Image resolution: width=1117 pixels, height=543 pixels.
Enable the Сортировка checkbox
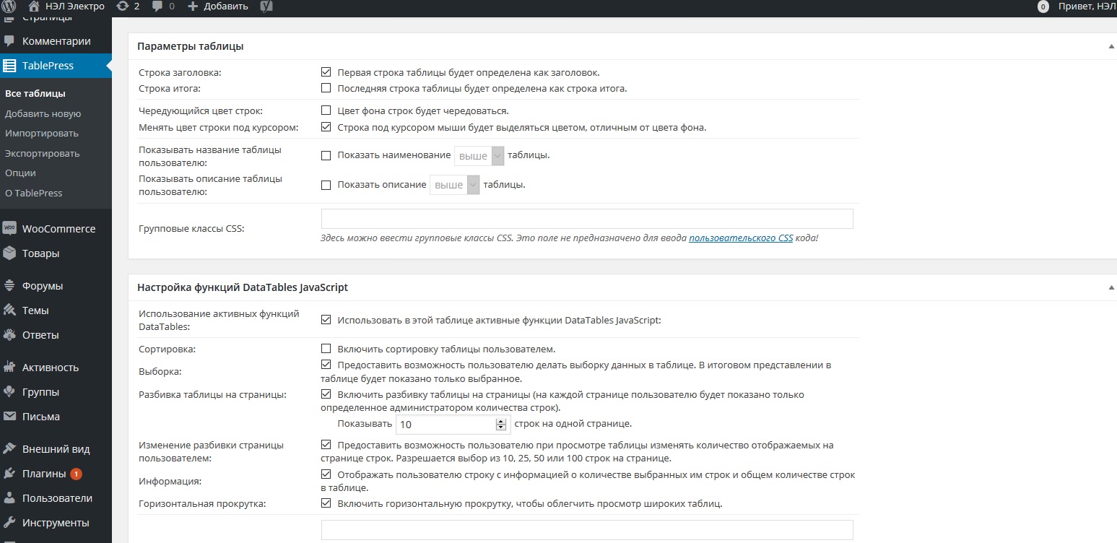pos(326,349)
